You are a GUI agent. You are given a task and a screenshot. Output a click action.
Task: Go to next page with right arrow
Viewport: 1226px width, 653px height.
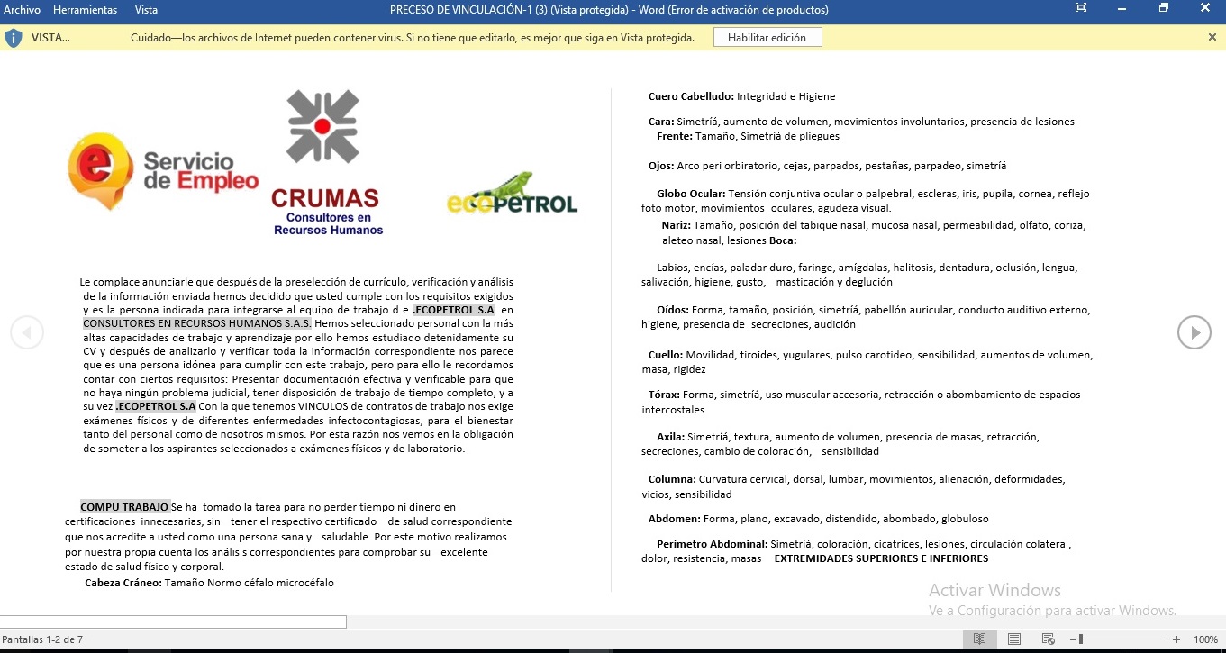1194,332
